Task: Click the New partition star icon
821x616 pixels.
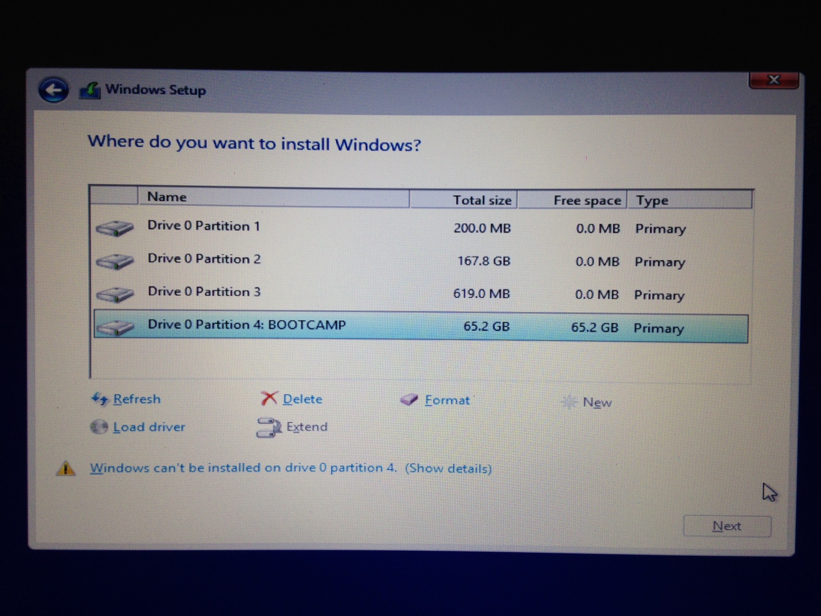Action: coord(569,402)
